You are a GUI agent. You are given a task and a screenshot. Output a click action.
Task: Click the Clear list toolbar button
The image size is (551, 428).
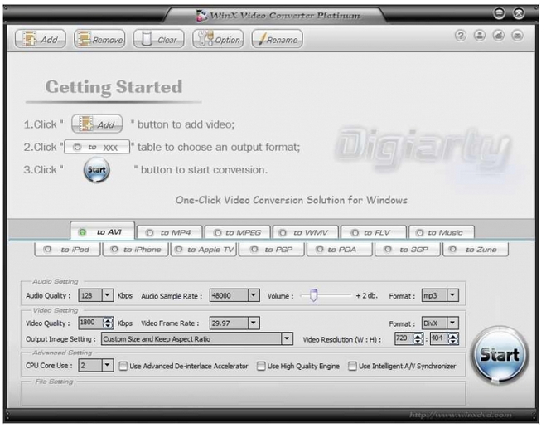tap(159, 39)
